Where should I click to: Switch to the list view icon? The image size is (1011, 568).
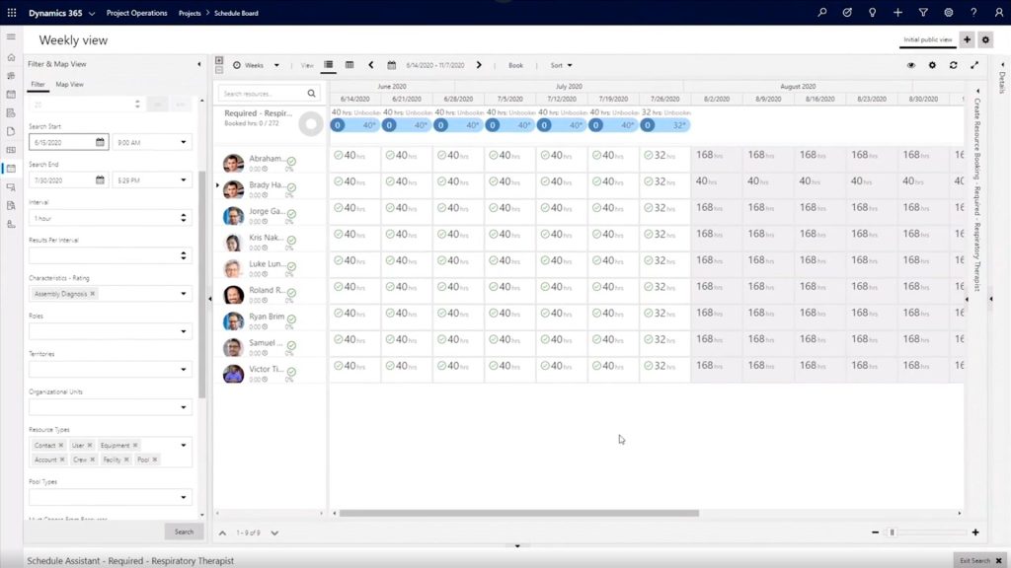[329, 65]
